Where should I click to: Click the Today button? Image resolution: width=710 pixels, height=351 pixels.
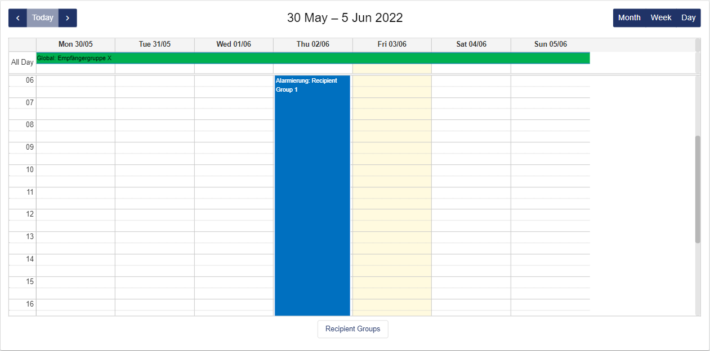[43, 18]
